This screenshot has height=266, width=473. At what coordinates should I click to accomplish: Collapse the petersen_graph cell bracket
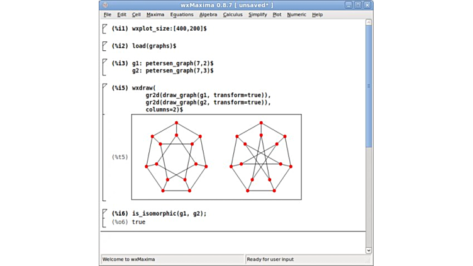pos(104,67)
